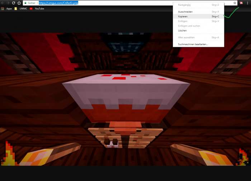
Task: Click the greyed Einfügen menu entry
Action: (199, 21)
